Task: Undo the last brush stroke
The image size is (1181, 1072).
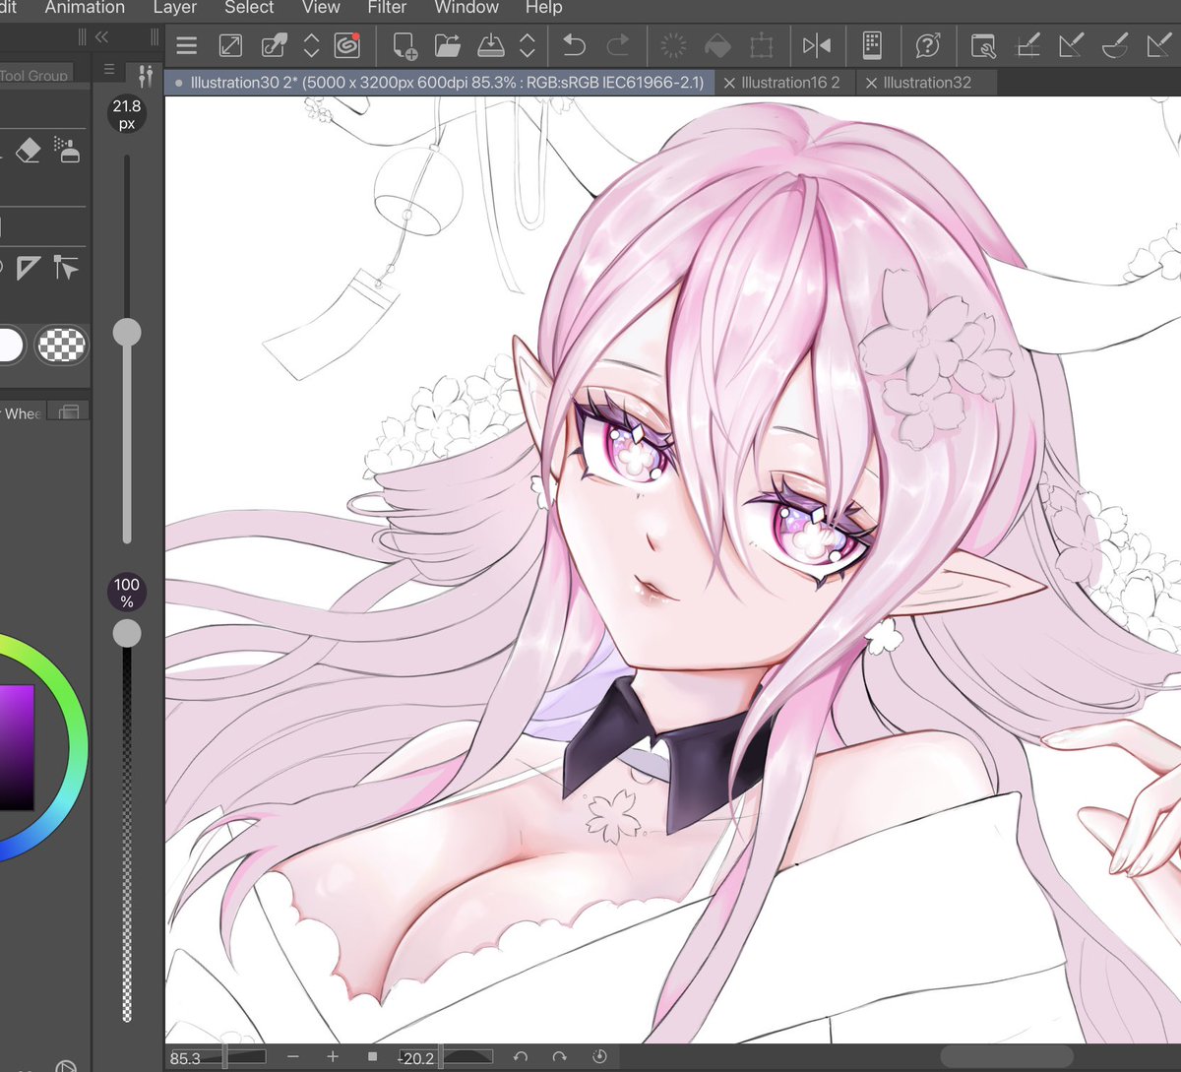Action: coord(574,45)
